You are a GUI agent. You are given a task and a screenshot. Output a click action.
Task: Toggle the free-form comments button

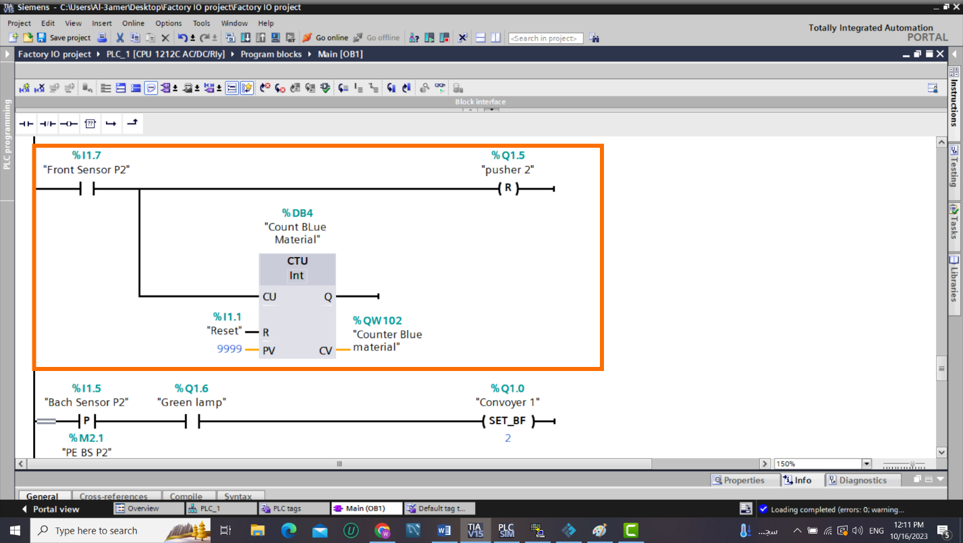tap(151, 88)
